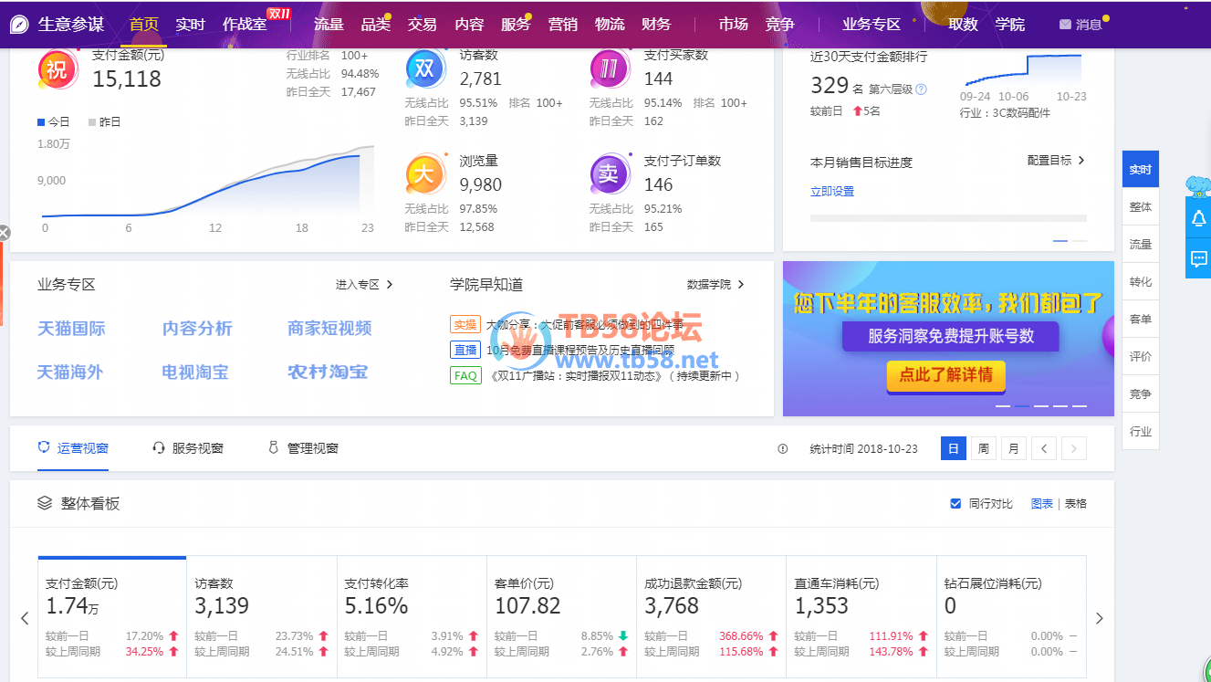The width and height of the screenshot is (1211, 682).
Task: Switch the dashboard to 图表 view
Action: 1041,503
